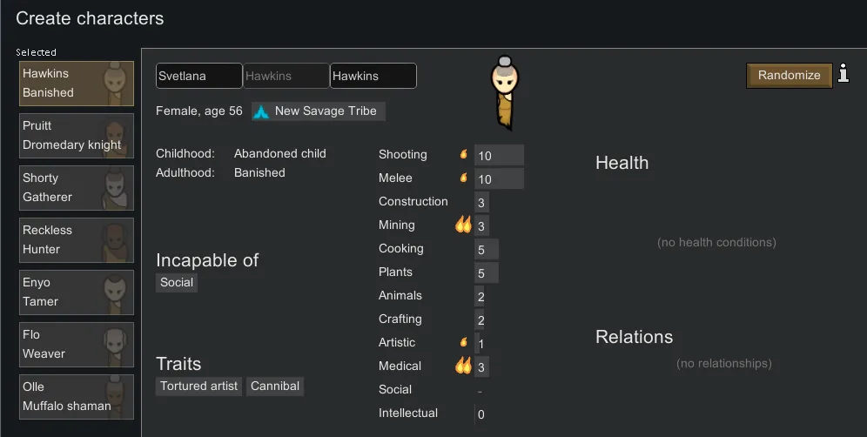Select Shorty the Gatherer
The height and width of the screenshot is (437, 867).
click(77, 188)
